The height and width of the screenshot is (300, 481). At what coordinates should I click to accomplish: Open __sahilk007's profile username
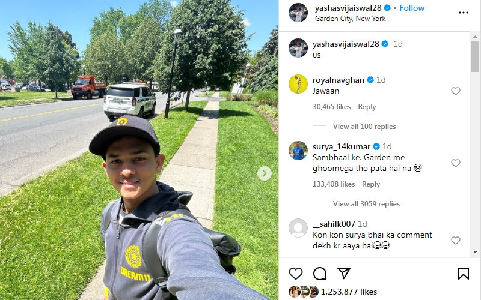(334, 224)
